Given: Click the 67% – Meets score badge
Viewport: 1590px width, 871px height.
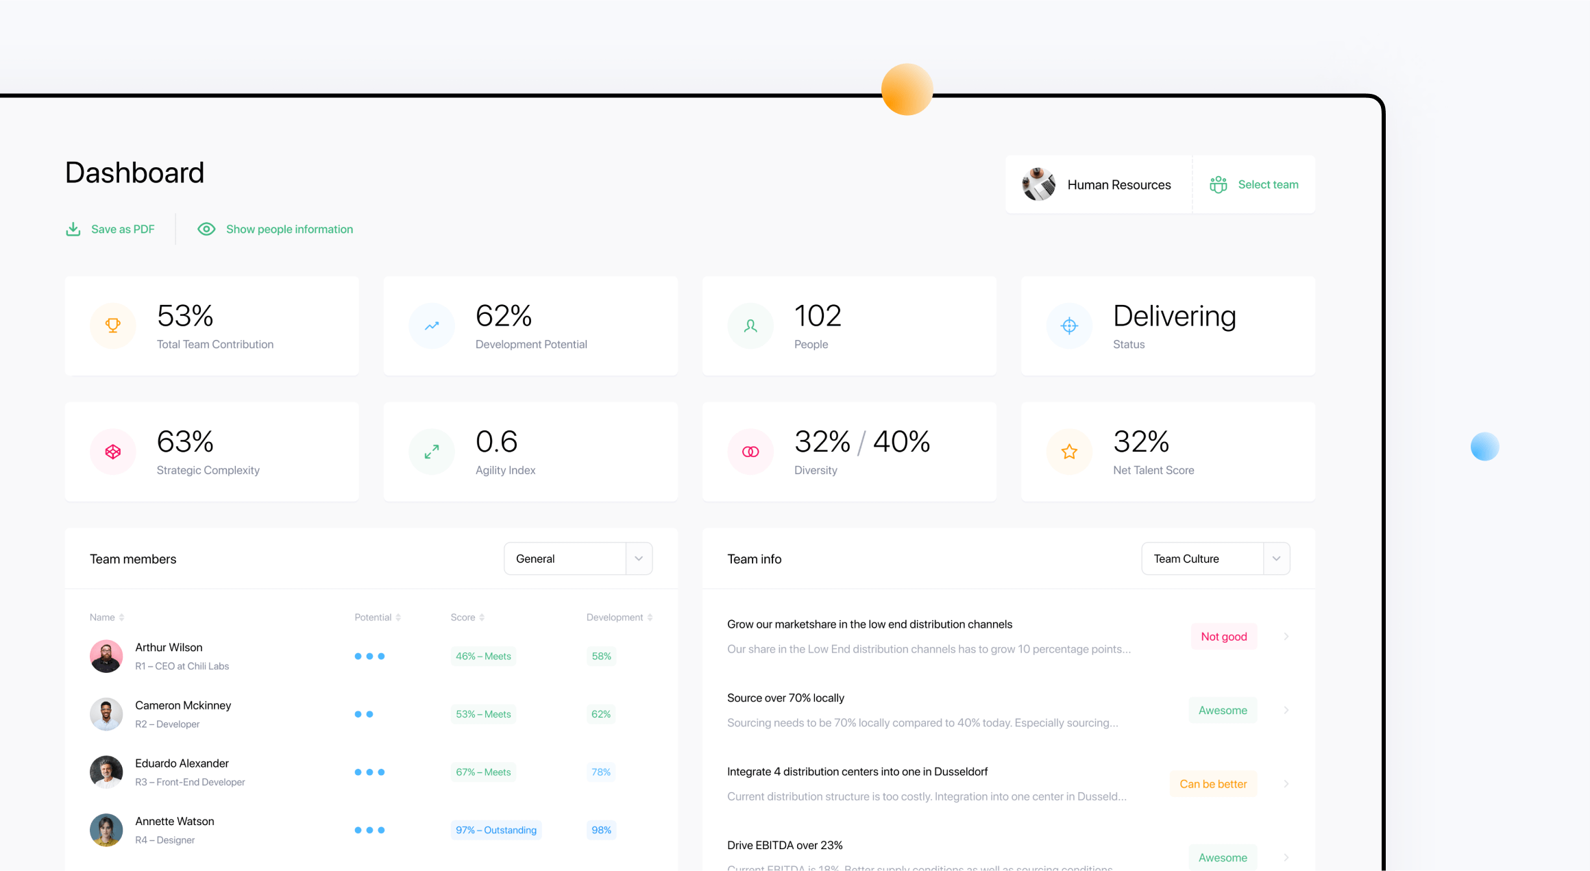Looking at the screenshot, I should point(483,772).
